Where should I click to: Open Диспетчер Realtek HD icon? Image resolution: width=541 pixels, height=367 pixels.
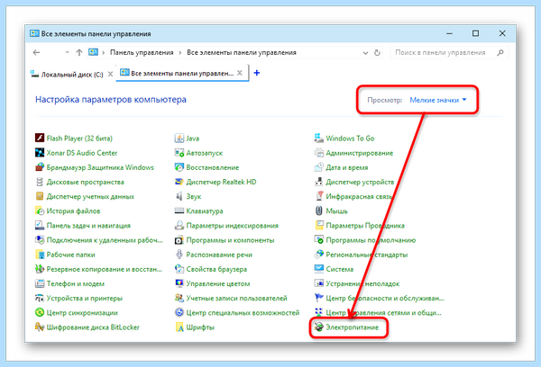click(x=179, y=182)
